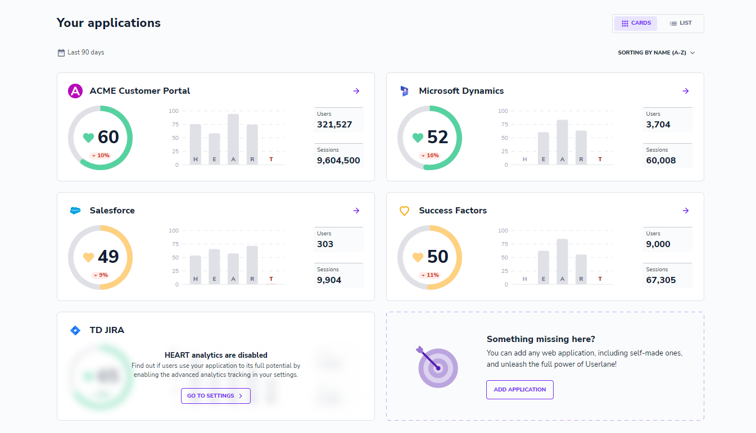Screen dimensions: 756x433
Task: Click the Salesforce cloud logo icon
Action: pyautogui.click(x=75, y=211)
